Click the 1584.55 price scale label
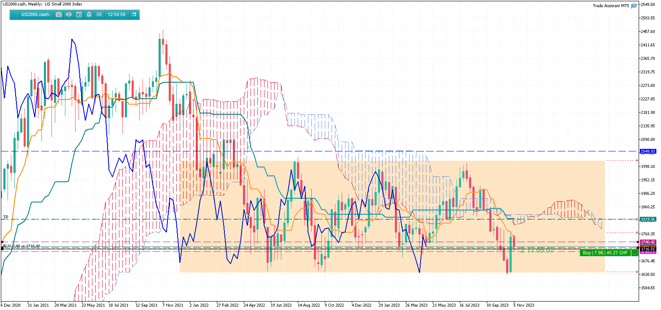The image size is (661, 310). 648,288
